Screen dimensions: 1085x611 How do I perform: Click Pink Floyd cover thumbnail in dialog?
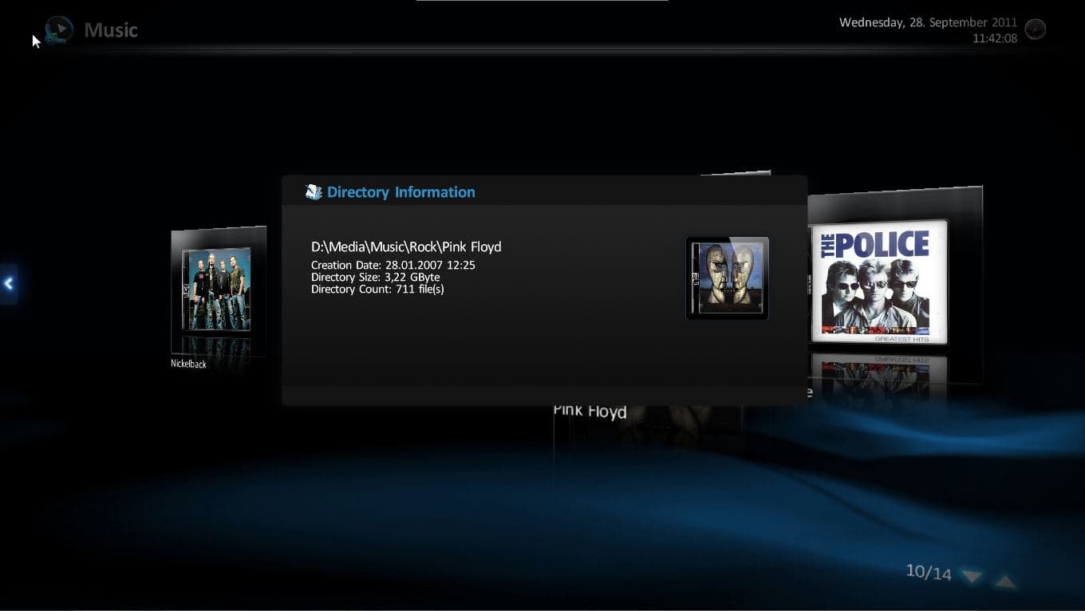coord(727,278)
